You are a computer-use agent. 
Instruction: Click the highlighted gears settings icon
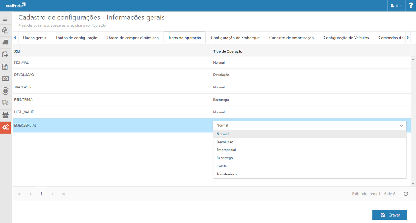pos(5,127)
